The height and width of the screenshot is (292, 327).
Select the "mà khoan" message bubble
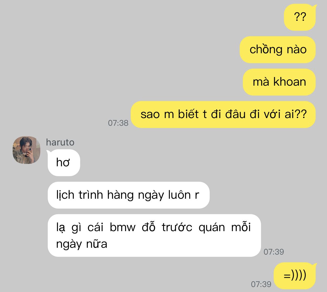point(279,82)
